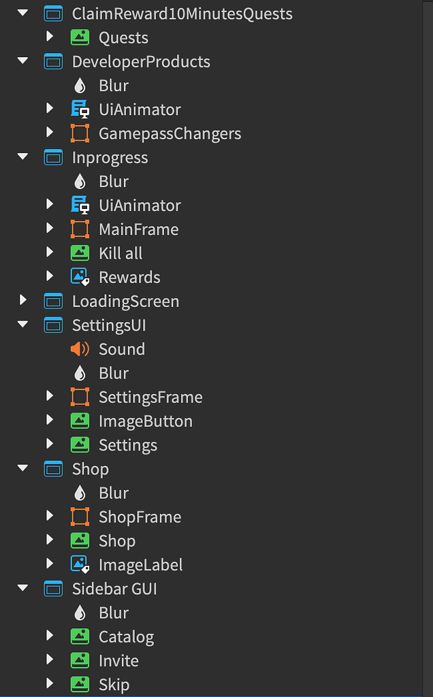Click the ShopFrame frame icon
Screen dimensions: 433x697
80,517
